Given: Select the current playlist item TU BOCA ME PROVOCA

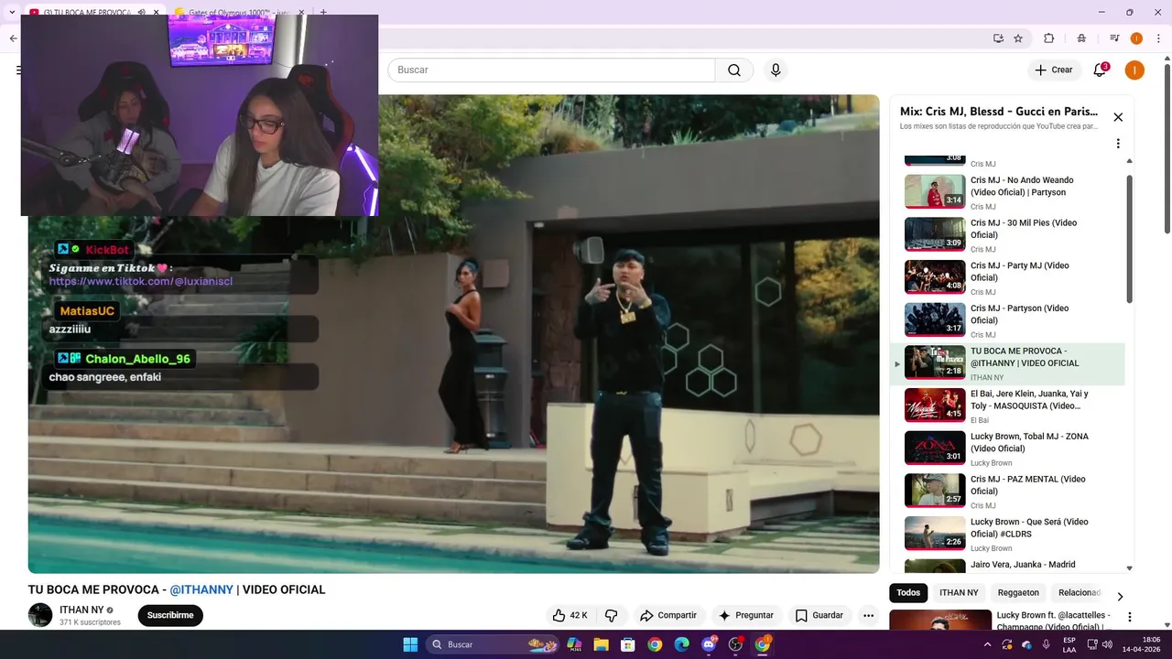Looking at the screenshot, I should (x=1007, y=364).
